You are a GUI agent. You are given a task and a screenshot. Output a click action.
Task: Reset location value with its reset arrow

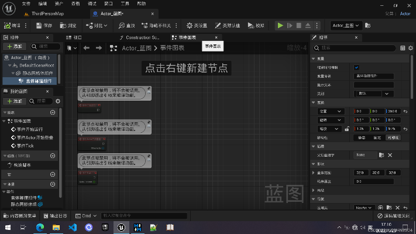[405, 111]
